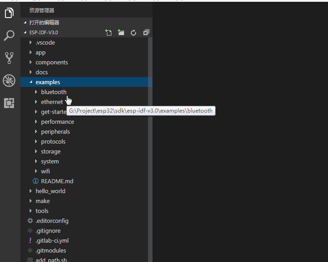Expand the tools folder arrow
Image resolution: width=328 pixels, height=262 pixels.
pos(31,211)
